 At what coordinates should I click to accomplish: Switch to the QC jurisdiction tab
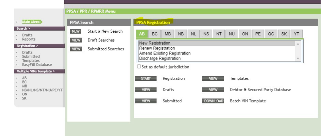click(271, 34)
